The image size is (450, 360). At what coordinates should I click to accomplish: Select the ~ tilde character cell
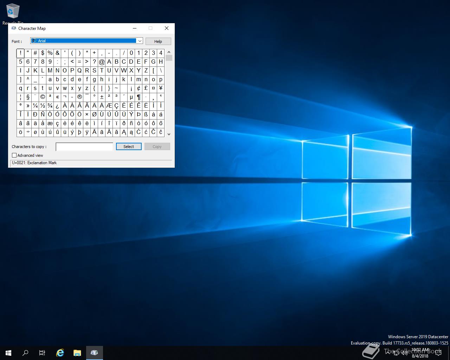[x=116, y=88]
